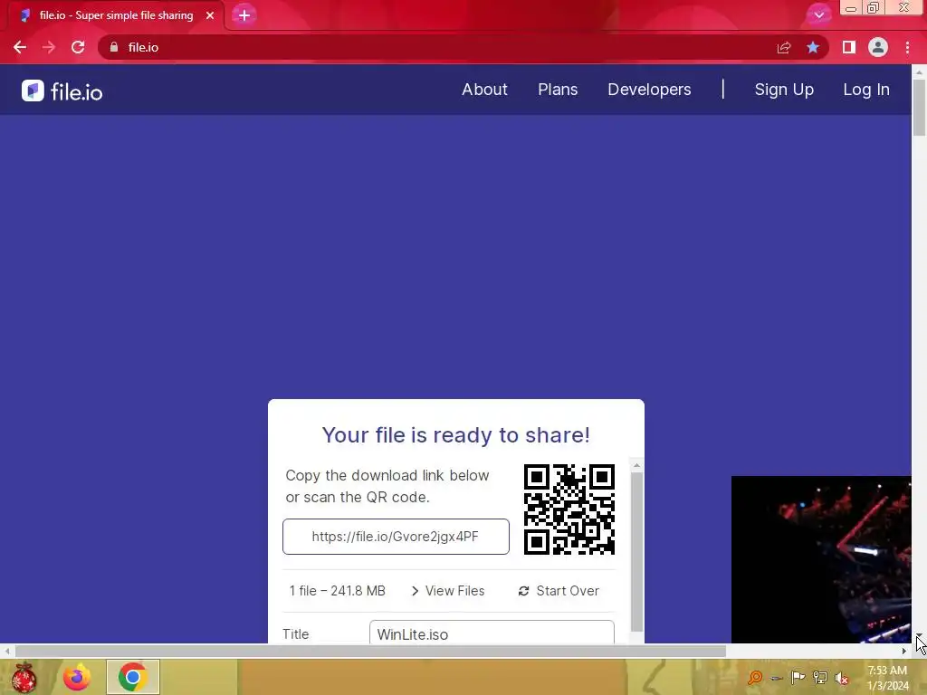Click the page vertical scrollbar thumb

coord(919,108)
